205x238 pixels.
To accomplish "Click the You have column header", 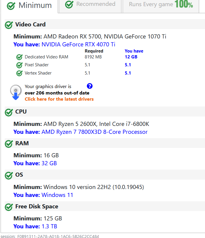I will point(134,51).
